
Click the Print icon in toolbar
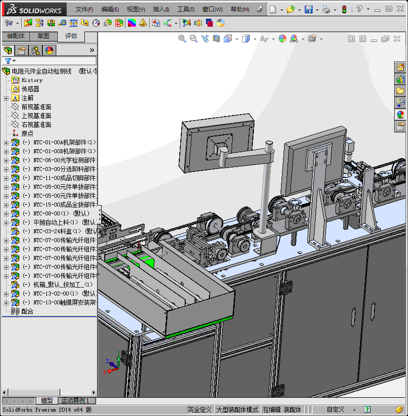(326, 9)
